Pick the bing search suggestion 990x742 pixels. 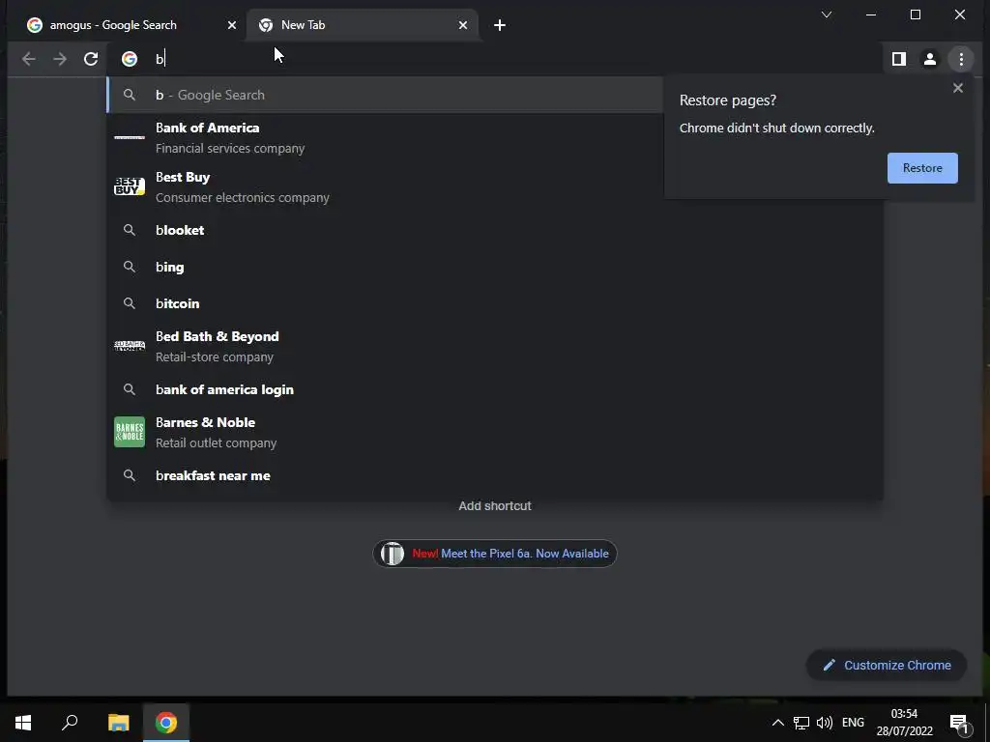495,267
